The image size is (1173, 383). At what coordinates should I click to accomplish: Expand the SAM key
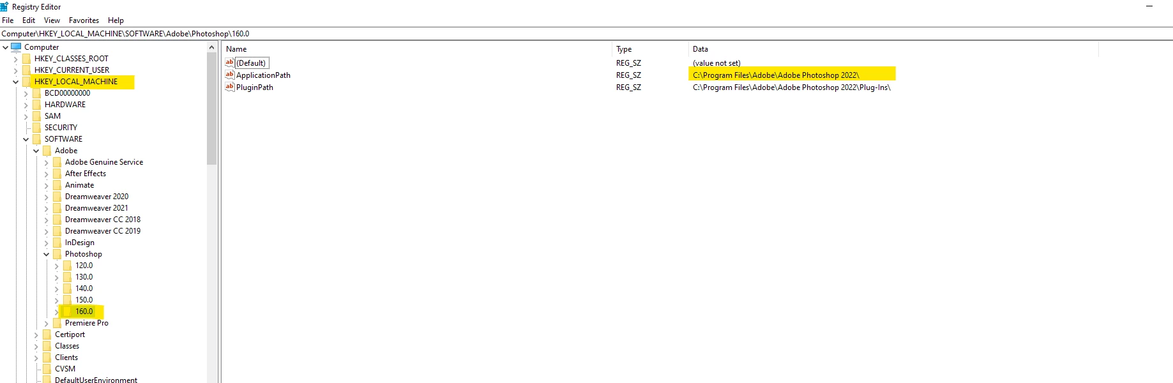(26, 116)
